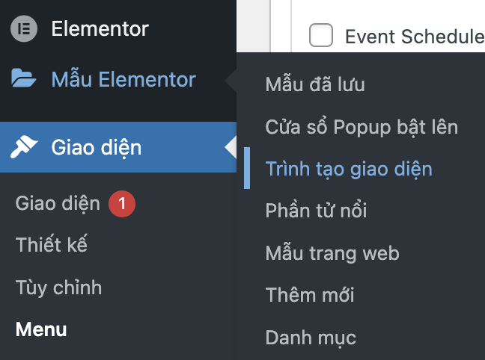Click the Mẫu Elementor folder icon
Image resolution: width=485 pixels, height=360 pixels.
point(23,78)
